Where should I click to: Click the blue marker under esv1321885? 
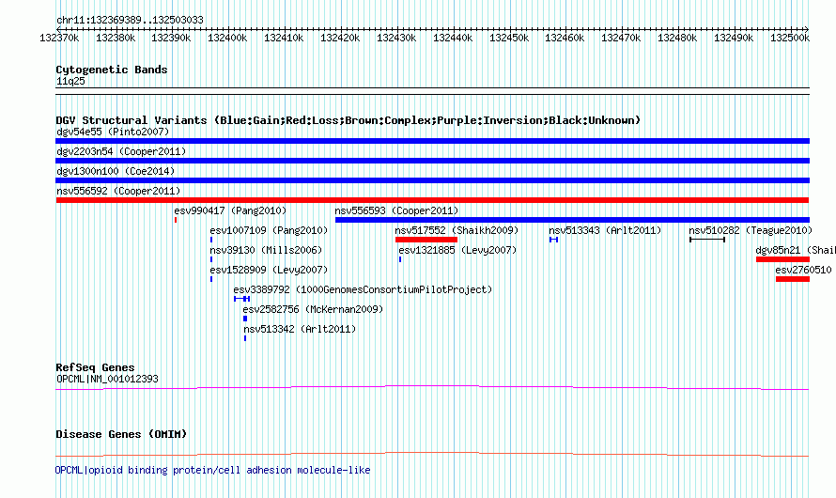[x=400, y=259]
